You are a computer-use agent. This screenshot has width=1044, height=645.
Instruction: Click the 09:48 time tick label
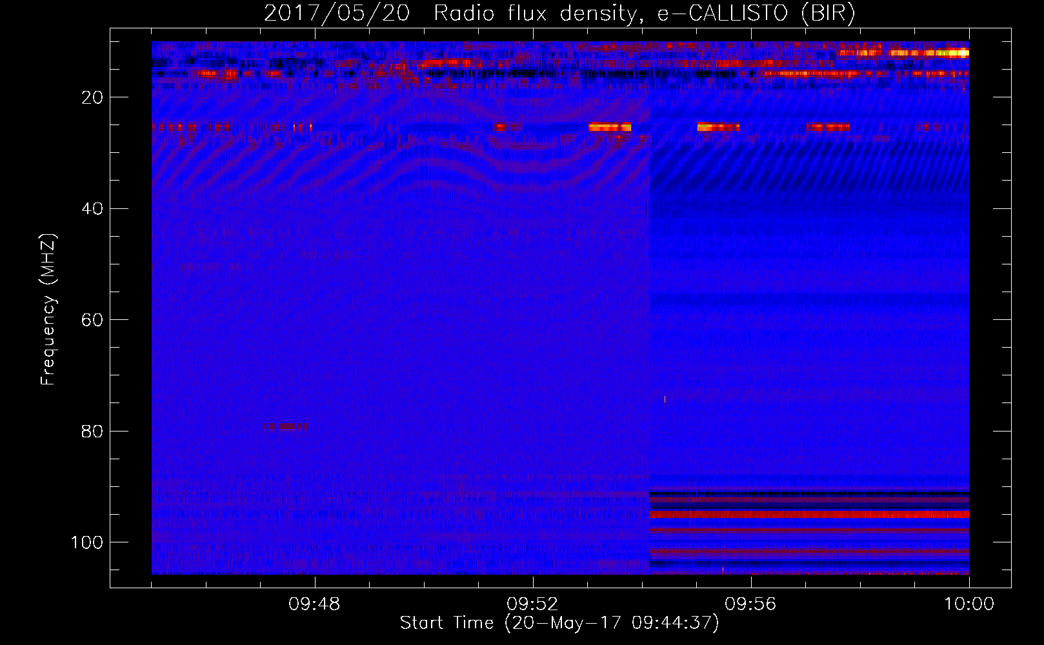click(x=314, y=604)
